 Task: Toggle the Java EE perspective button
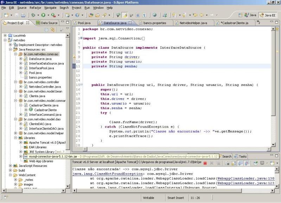268,15
